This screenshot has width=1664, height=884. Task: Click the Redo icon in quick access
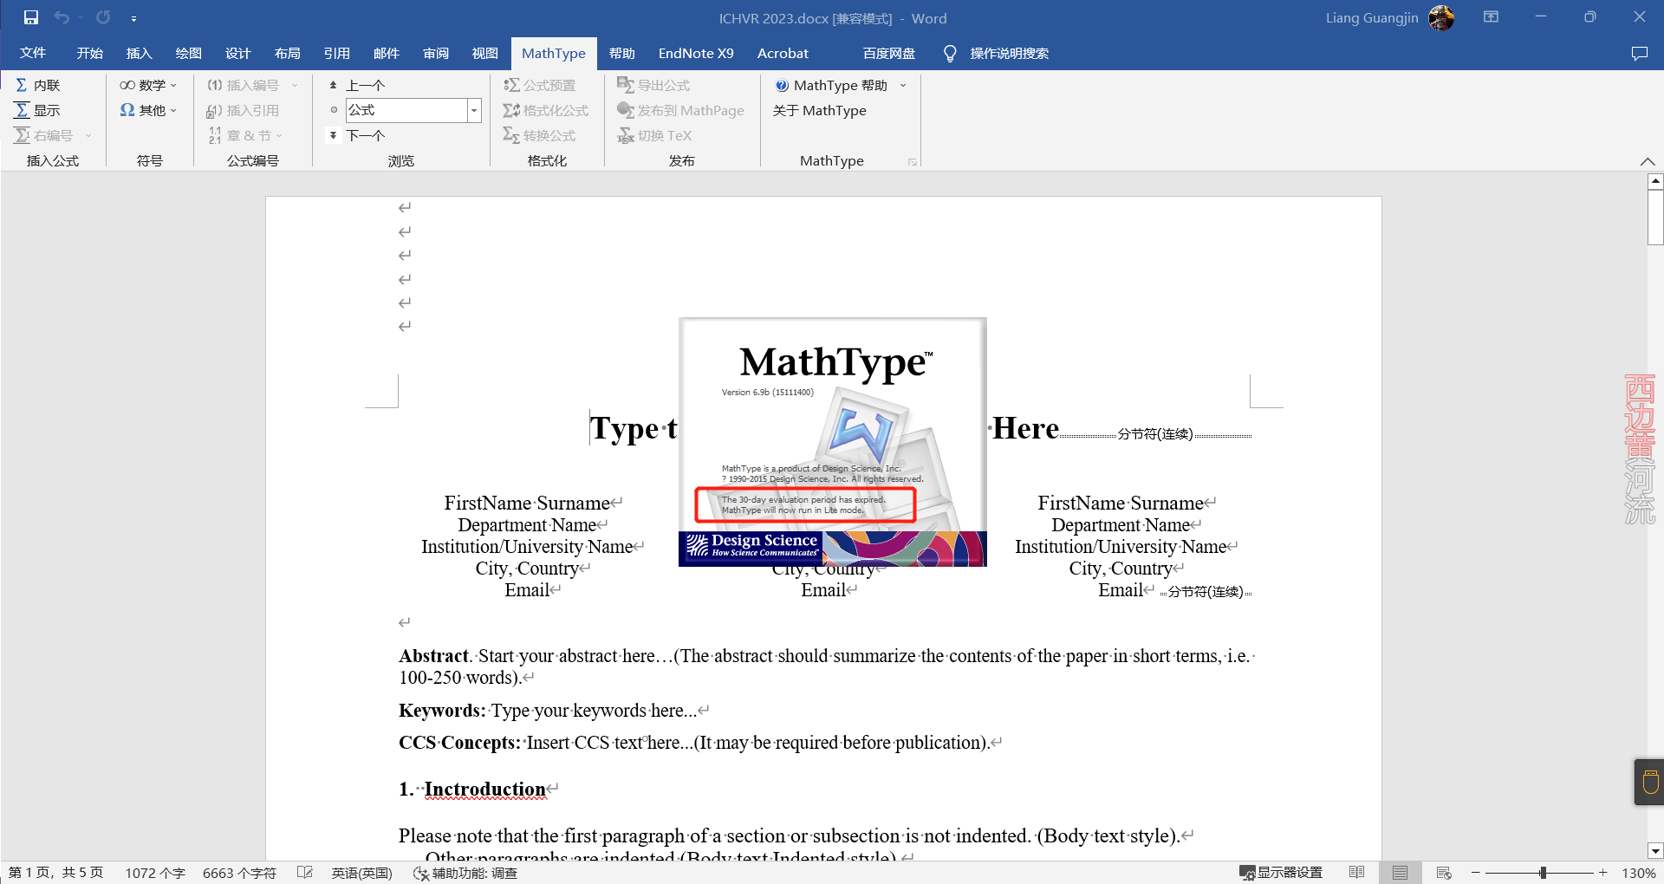pyautogui.click(x=103, y=17)
